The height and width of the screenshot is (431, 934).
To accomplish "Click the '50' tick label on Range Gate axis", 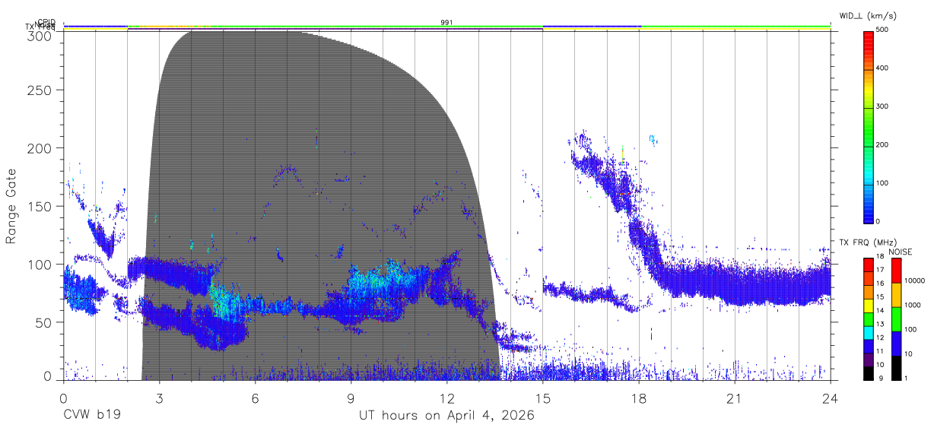I will coord(44,322).
